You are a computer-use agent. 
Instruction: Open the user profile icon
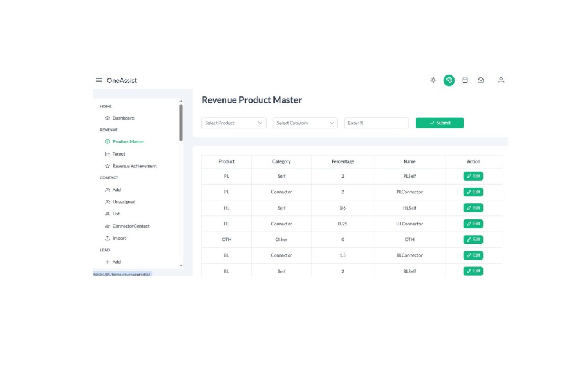coord(501,80)
